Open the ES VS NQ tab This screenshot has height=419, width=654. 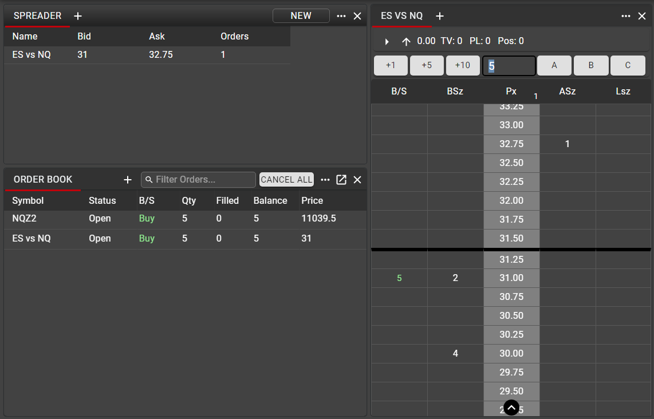(401, 16)
